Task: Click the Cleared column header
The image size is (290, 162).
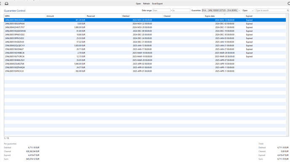Action: [183, 16]
